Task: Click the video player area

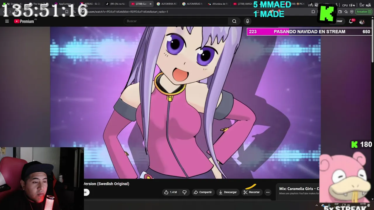Action: [185, 102]
